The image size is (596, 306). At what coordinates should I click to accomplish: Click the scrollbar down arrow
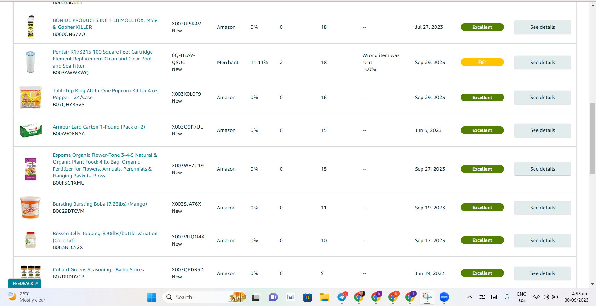click(593, 284)
